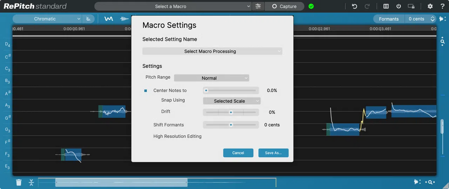Click the Capture button
The image size is (449, 189).
coord(284,6)
